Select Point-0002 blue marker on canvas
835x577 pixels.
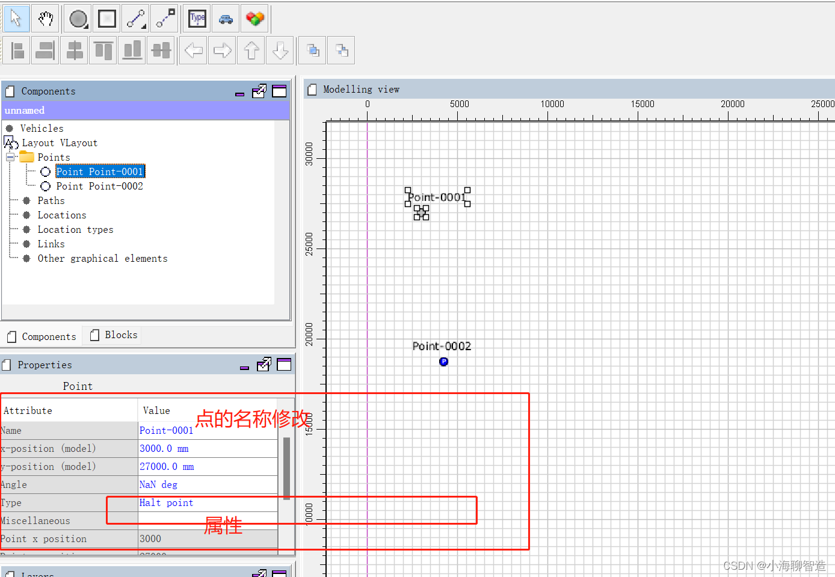[x=443, y=362]
